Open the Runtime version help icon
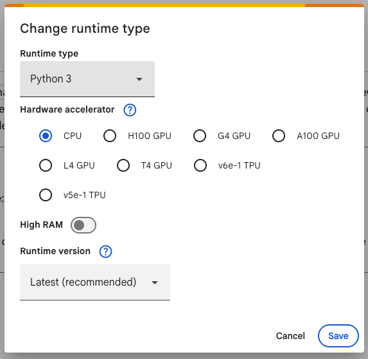Viewport: 368px width, 359px height. coord(105,252)
